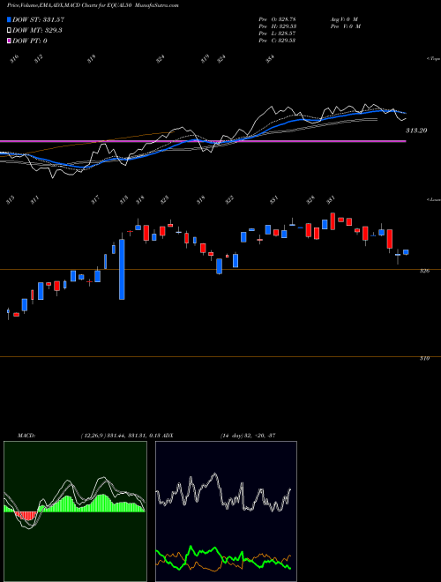Select the 'DOW MT: 329.3' legend text
The height and width of the screenshot is (582, 441).
[x=37, y=31]
